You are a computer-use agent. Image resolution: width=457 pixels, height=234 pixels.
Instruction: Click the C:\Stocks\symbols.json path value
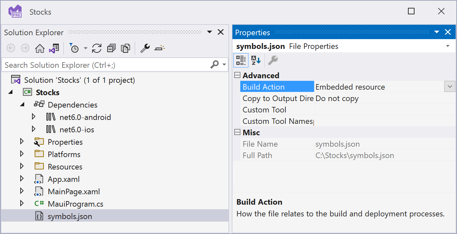tap(355, 155)
